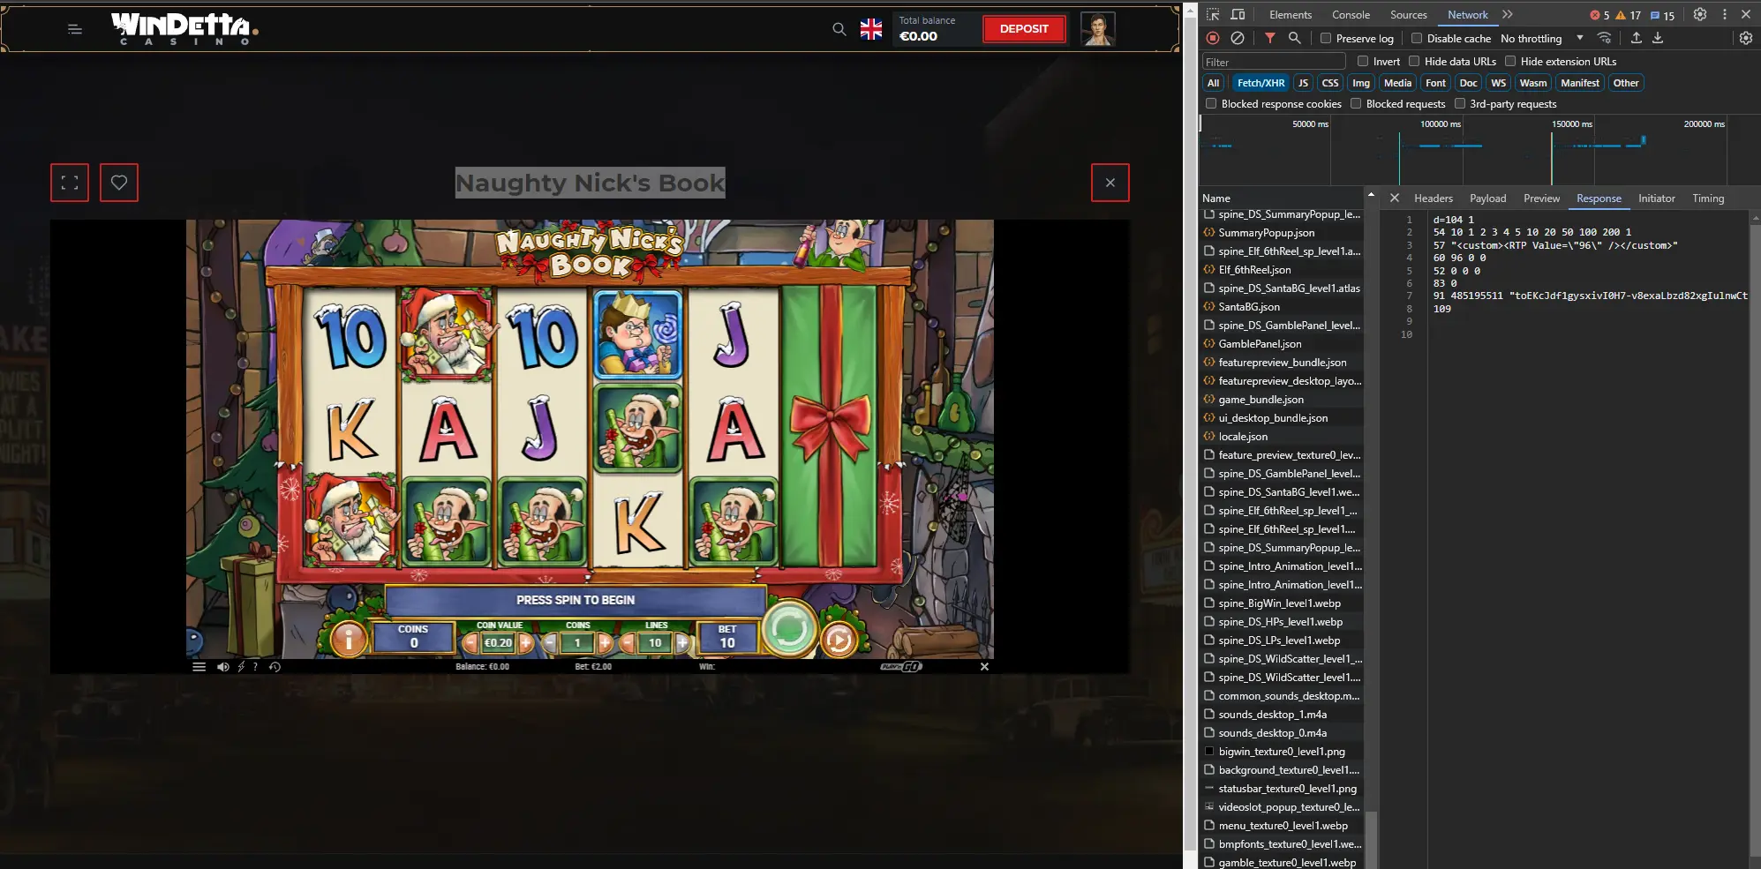1761x869 pixels.
Task: Select the Fetch/XHR filter
Action: click(x=1261, y=83)
